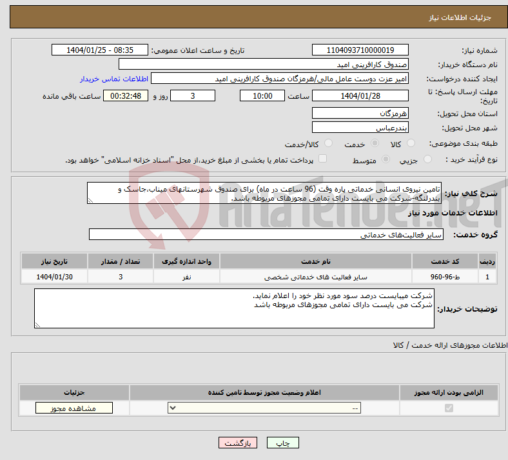Toggle the mandatory permit checkbox

click(x=449, y=408)
